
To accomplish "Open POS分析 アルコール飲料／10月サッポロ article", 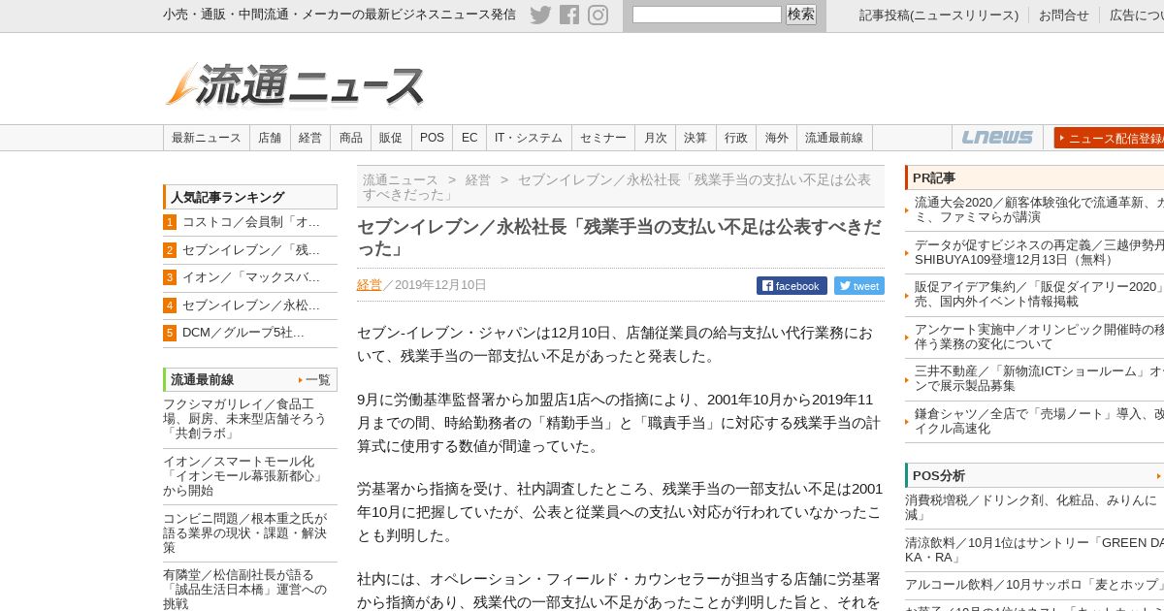I will tap(1034, 585).
